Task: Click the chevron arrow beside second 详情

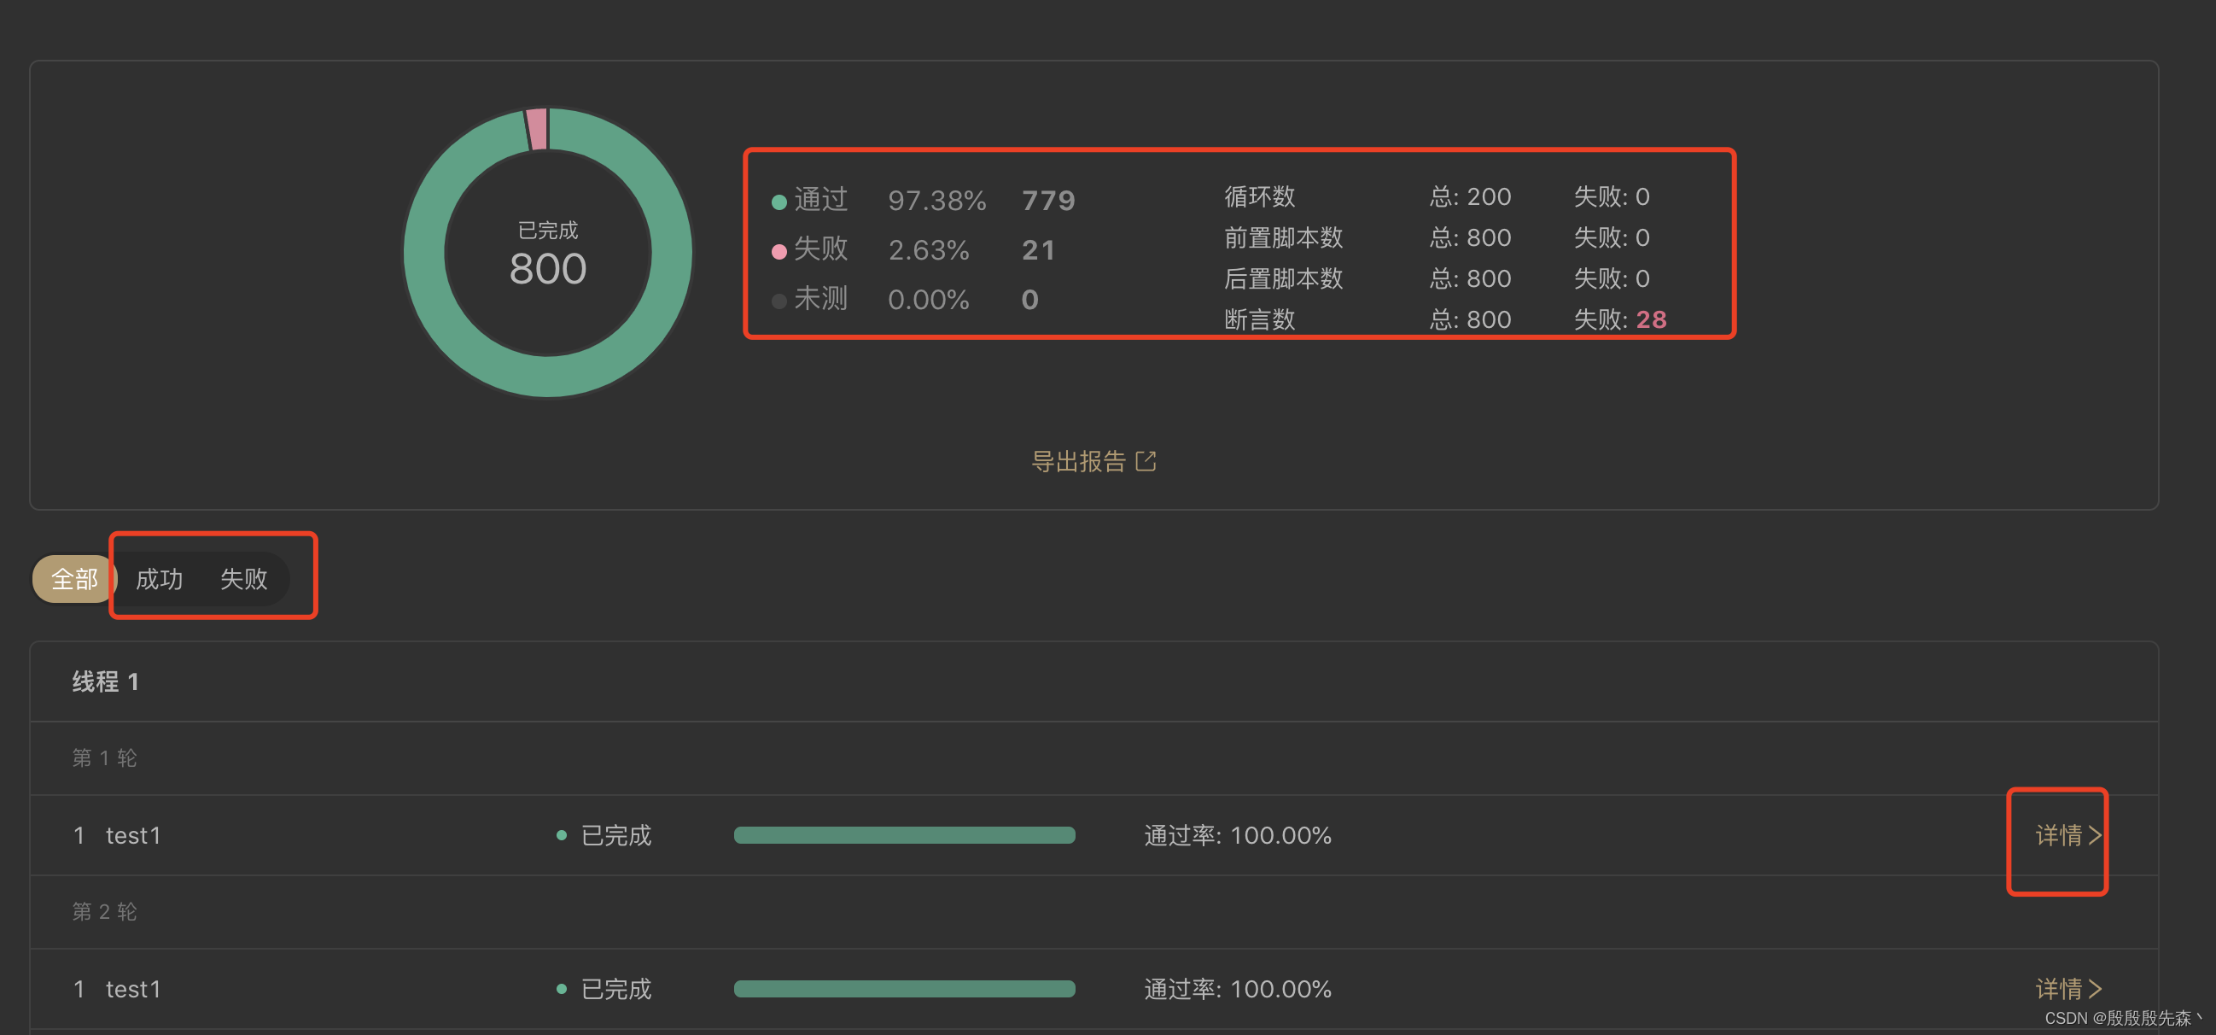Action: tap(2096, 988)
